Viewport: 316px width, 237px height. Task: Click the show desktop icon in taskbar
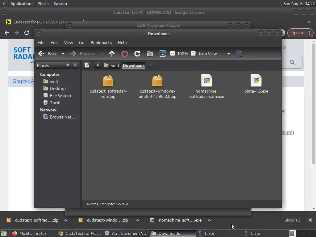[x=4, y=233]
